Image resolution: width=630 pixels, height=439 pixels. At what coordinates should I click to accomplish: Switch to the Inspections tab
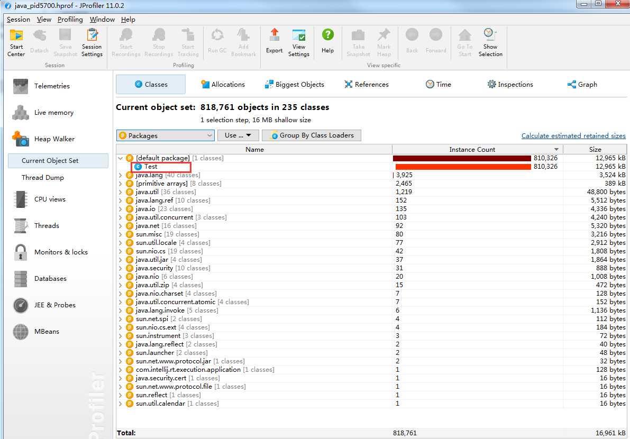pos(510,84)
